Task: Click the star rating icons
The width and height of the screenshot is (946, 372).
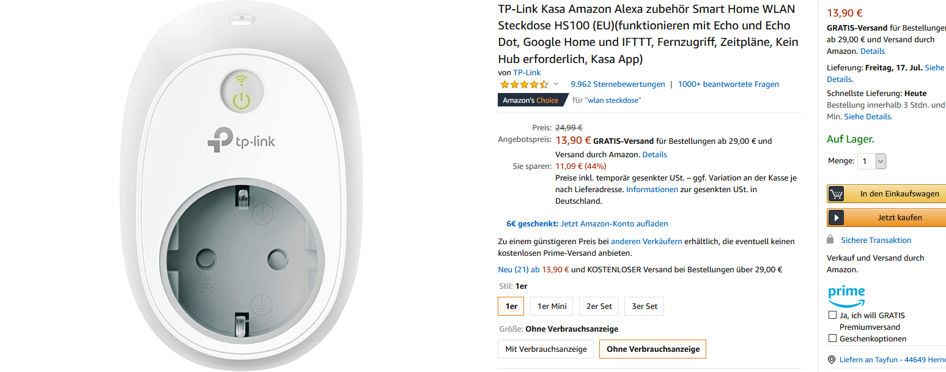Action: pyautogui.click(x=523, y=84)
